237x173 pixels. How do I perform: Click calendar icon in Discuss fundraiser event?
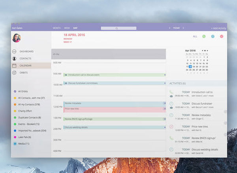66,83
